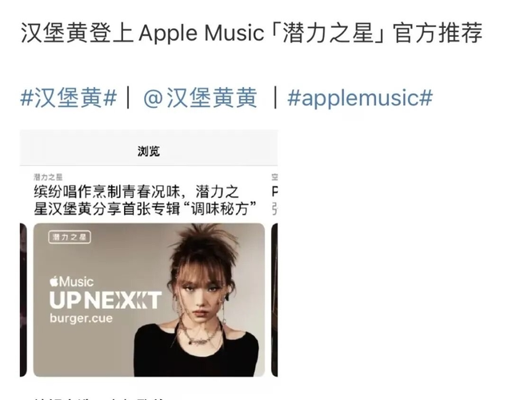
Task: Click the UP NEXT logo text
Action: coord(106,300)
